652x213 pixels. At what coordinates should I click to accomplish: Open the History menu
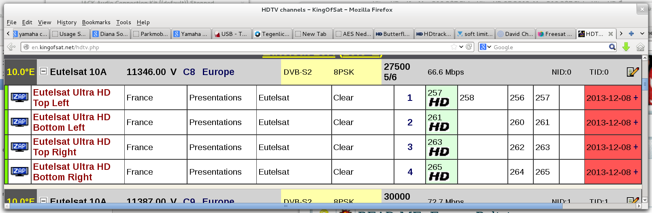pos(67,22)
